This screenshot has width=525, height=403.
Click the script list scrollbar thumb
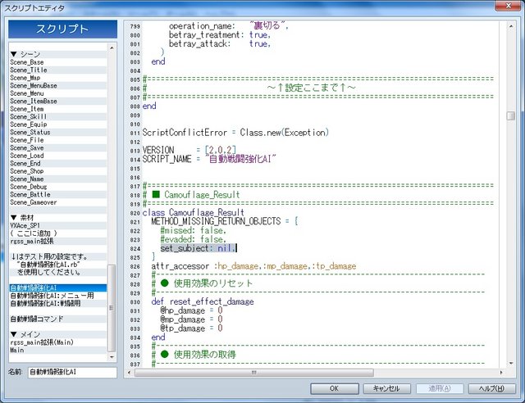pyautogui.click(x=112, y=308)
